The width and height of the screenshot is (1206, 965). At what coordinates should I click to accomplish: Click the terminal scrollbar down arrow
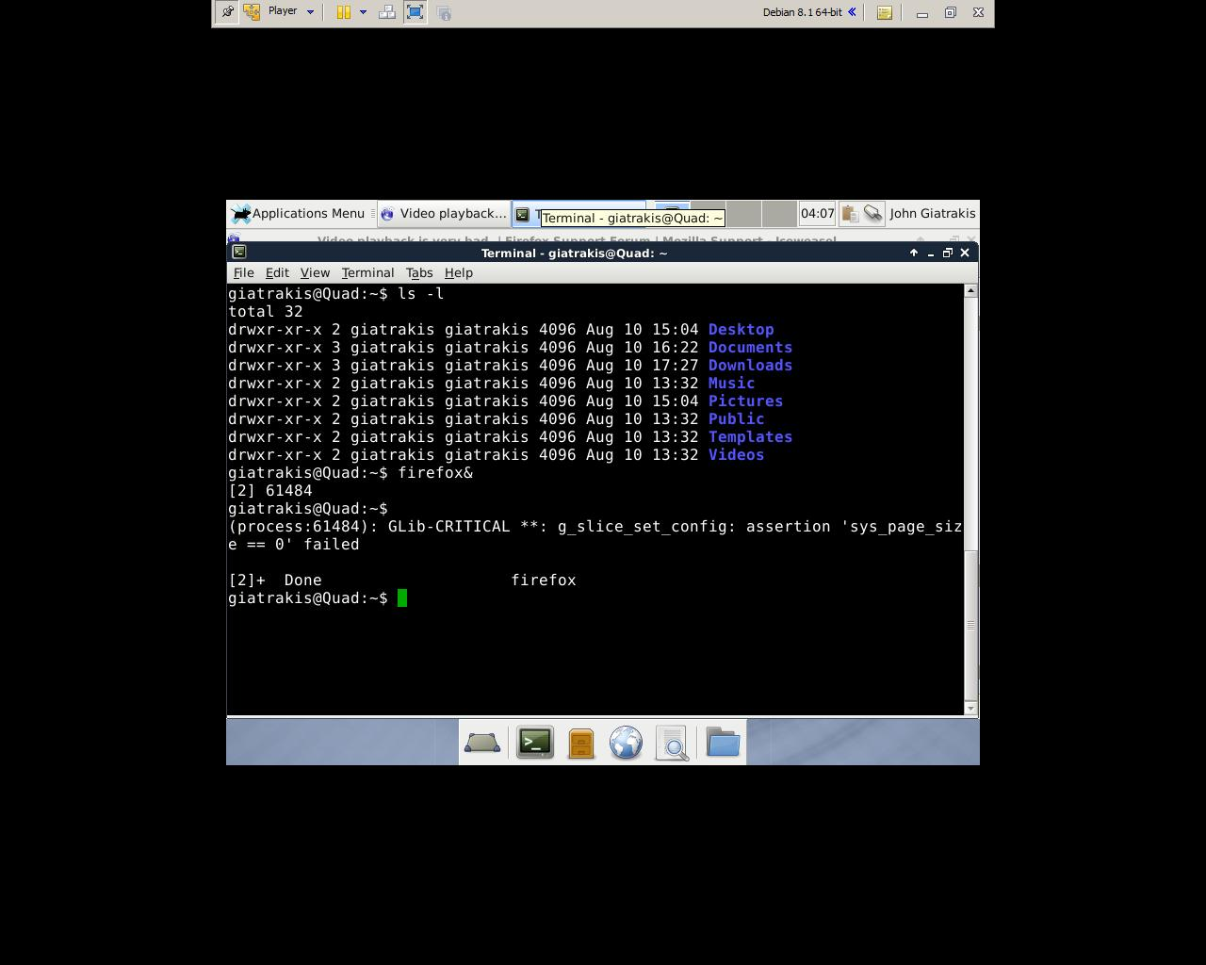(971, 708)
